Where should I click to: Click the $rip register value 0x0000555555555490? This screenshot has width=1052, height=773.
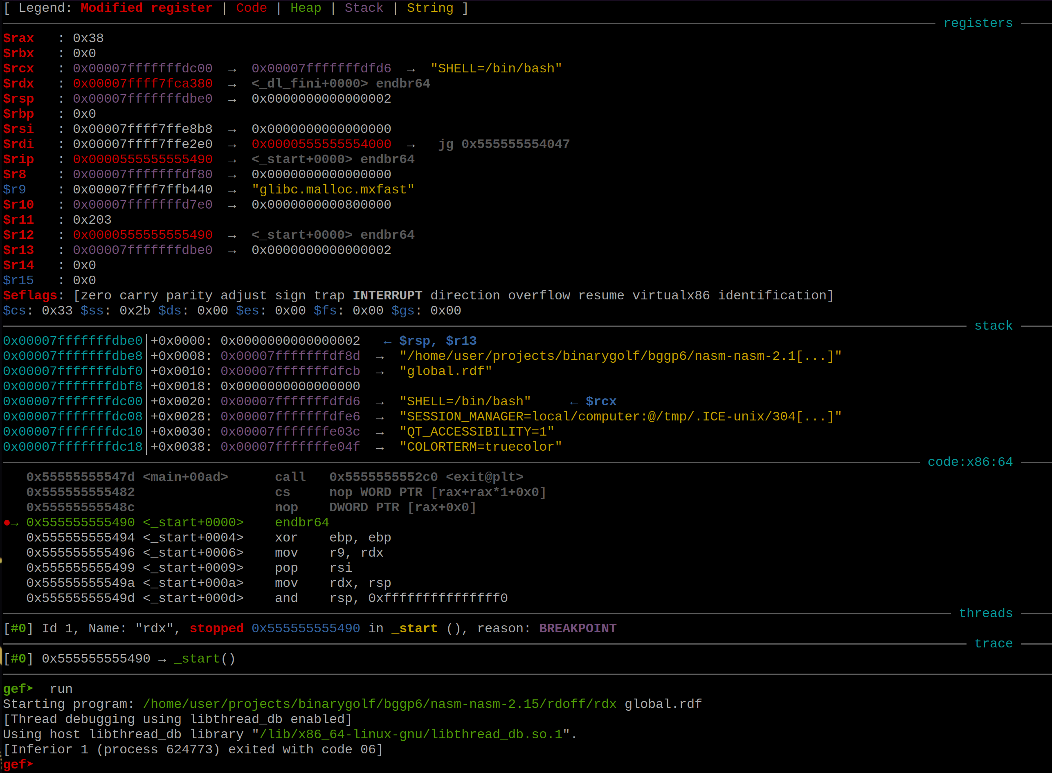click(x=143, y=160)
